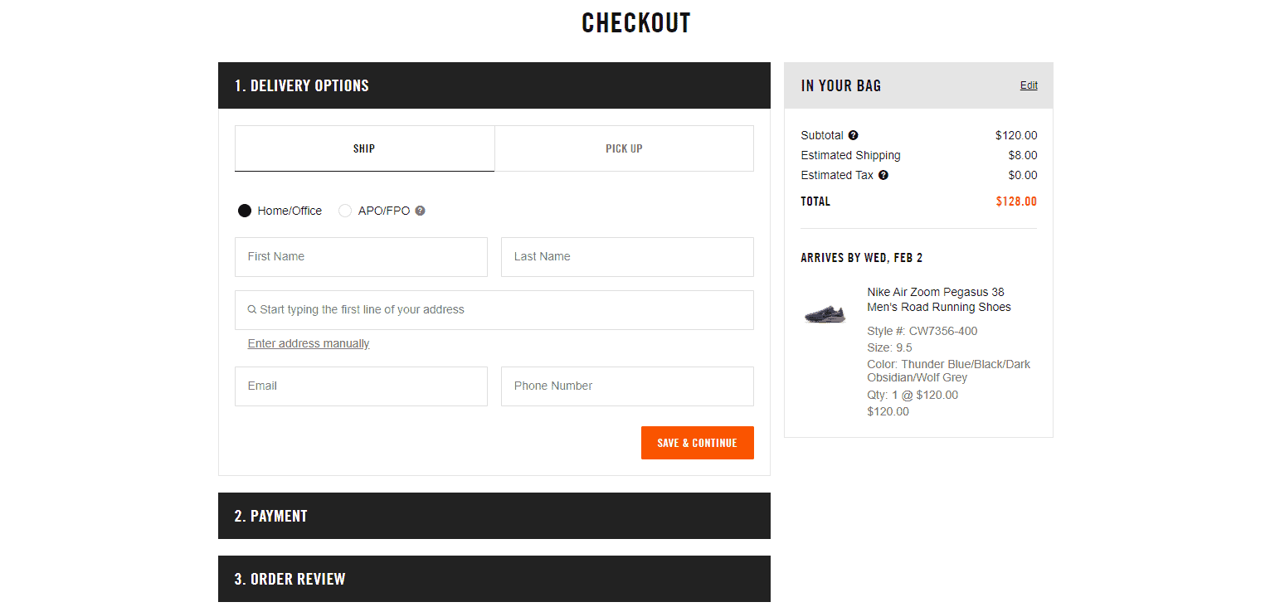Select the Email input field
This screenshot has height=607, width=1280.
point(361,386)
